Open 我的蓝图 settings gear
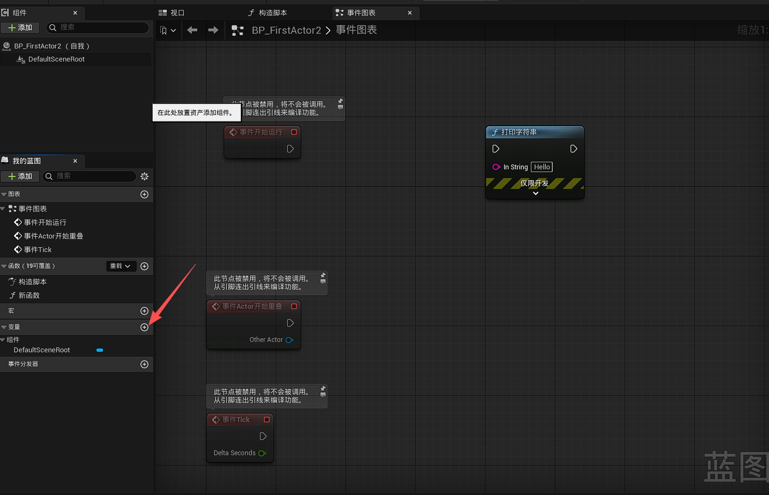Viewport: 769px width, 495px height. (144, 176)
